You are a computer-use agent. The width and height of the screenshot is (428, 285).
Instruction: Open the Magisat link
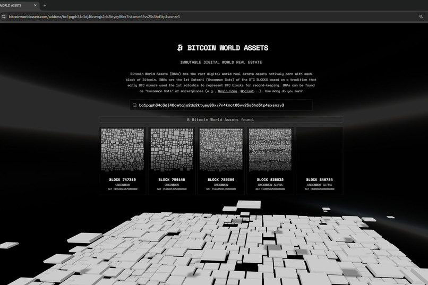[x=247, y=91]
